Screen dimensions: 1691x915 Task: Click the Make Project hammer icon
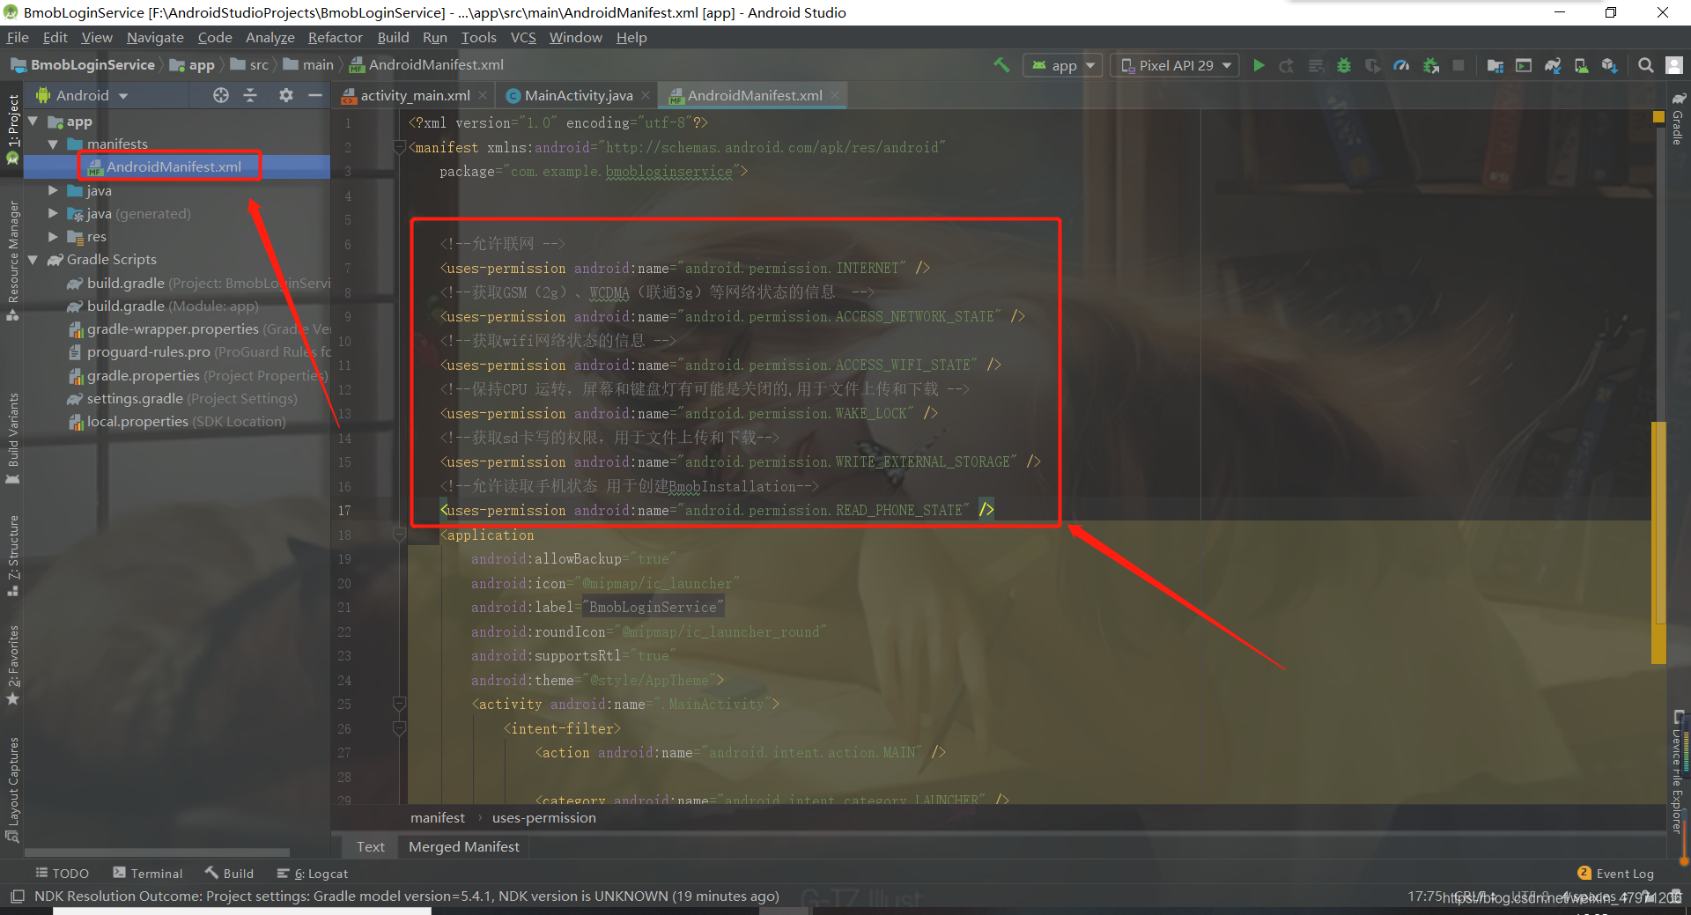click(1001, 65)
